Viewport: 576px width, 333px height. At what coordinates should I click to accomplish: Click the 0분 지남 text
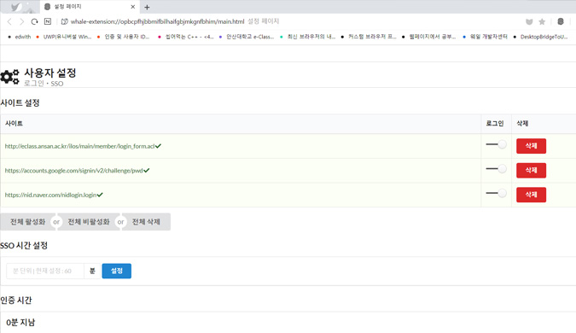(x=20, y=323)
